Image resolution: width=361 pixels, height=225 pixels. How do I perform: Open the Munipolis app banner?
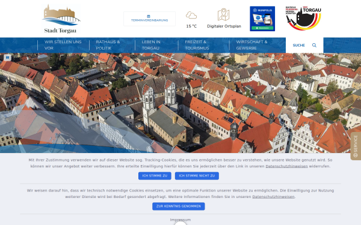point(262,19)
